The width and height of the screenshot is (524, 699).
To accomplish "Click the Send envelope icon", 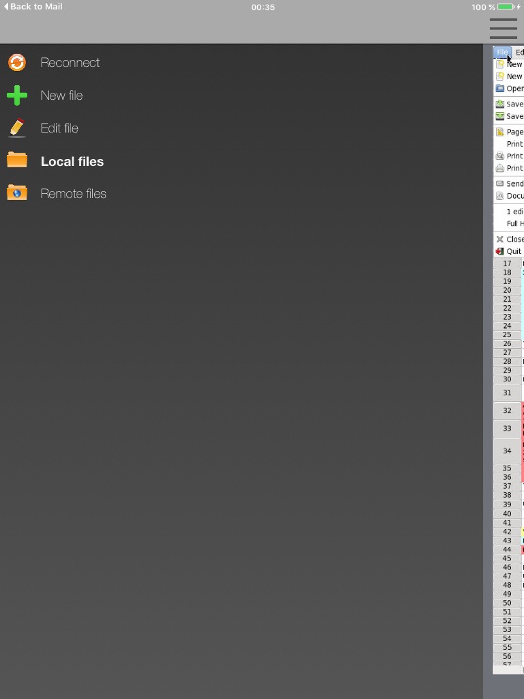I will (500, 184).
